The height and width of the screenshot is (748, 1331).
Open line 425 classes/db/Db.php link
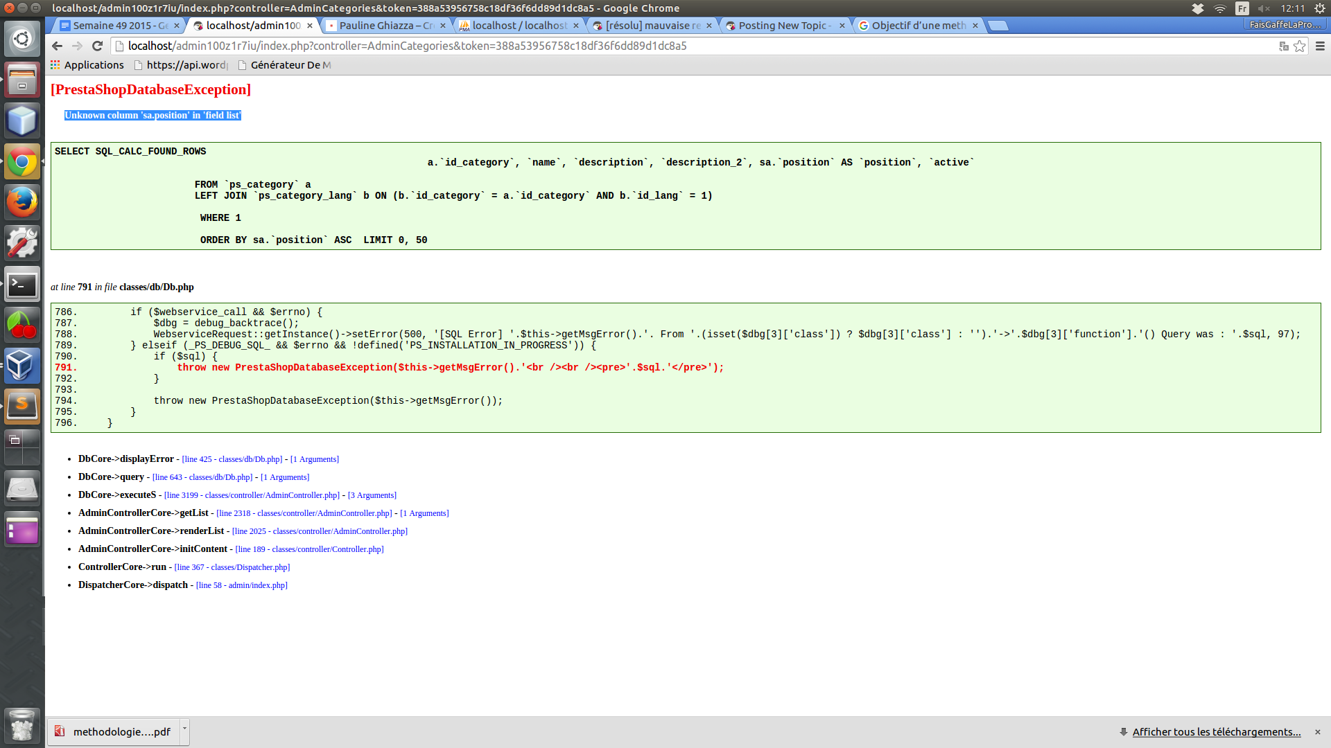coord(232,459)
